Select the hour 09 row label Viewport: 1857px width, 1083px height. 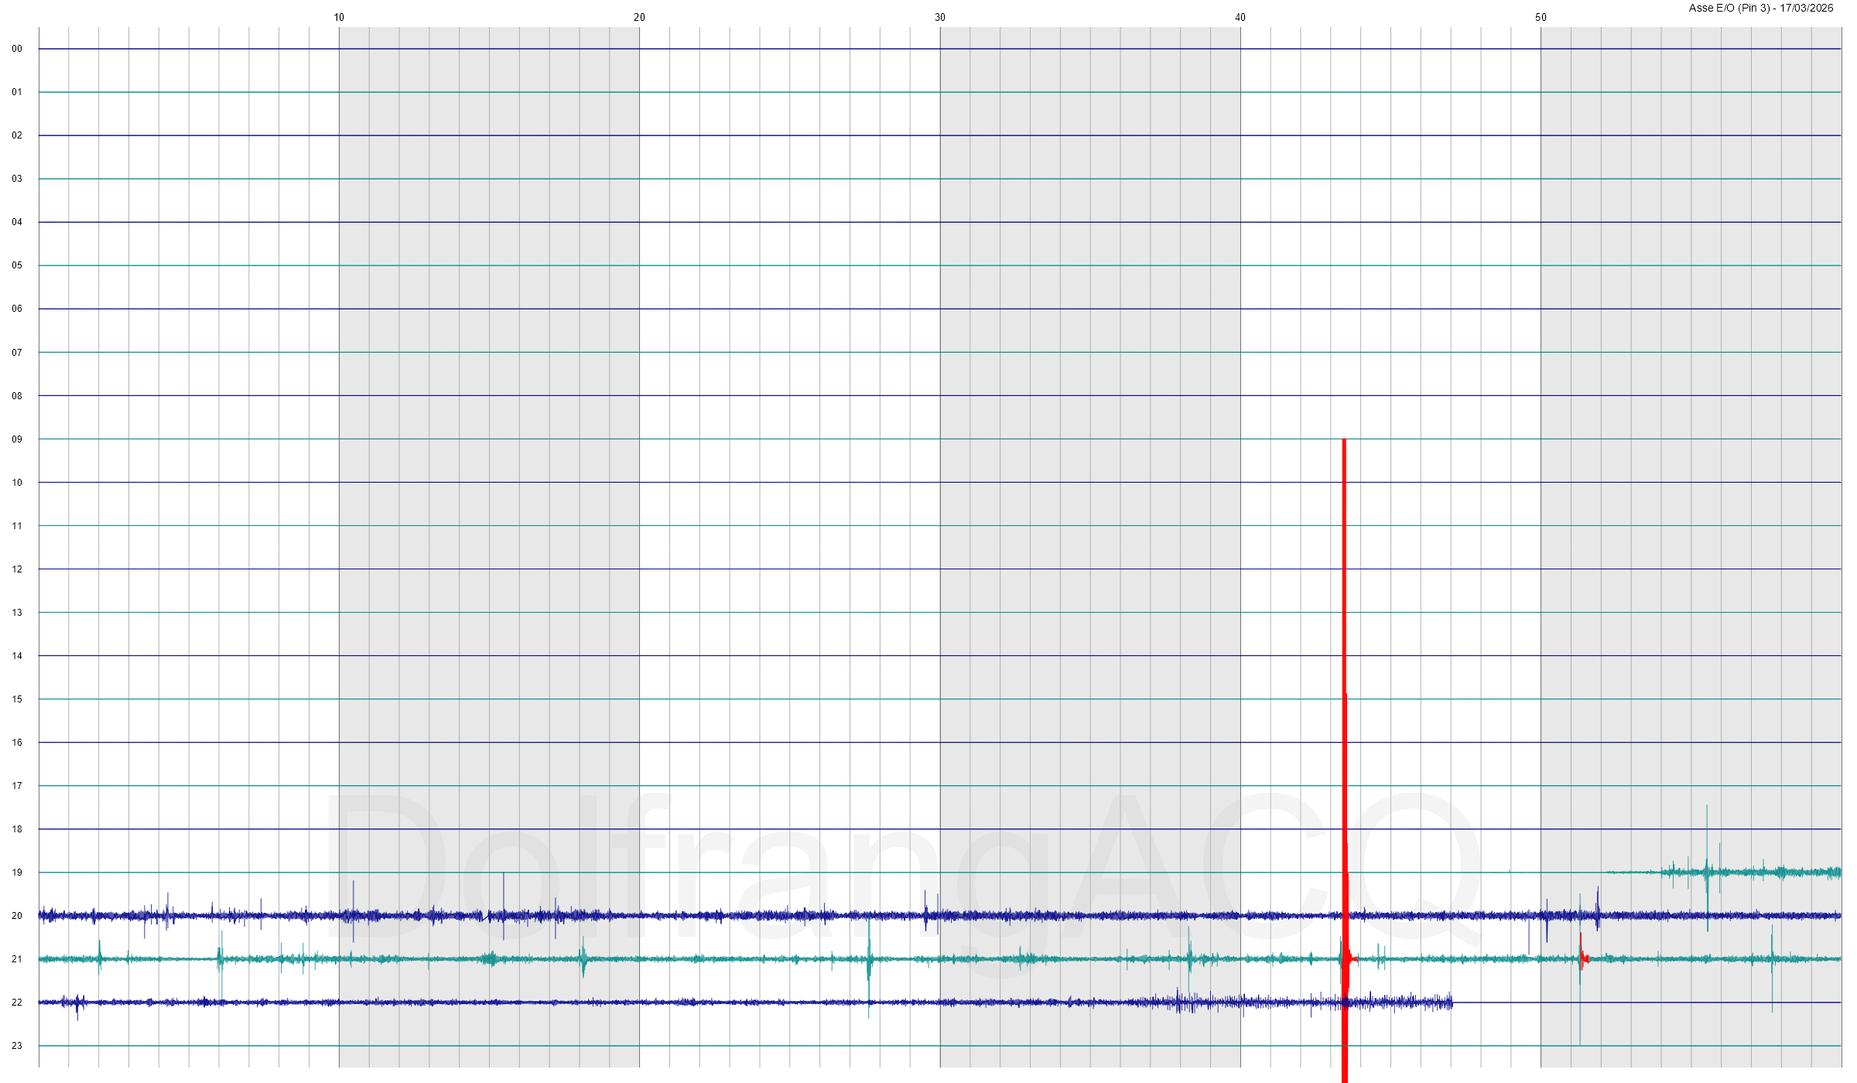[17, 439]
